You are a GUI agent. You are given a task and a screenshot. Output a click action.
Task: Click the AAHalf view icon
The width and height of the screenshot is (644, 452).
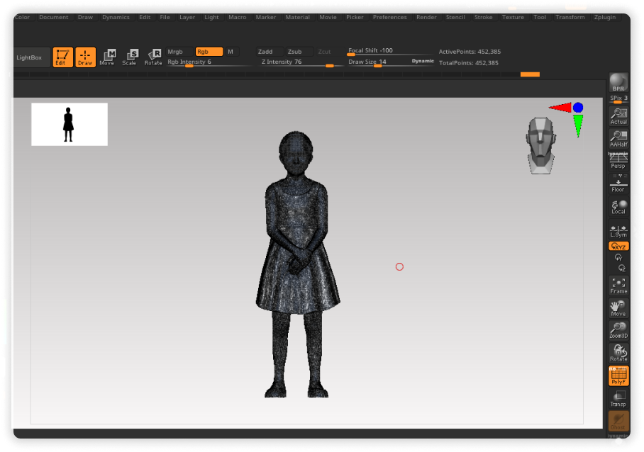pos(618,139)
